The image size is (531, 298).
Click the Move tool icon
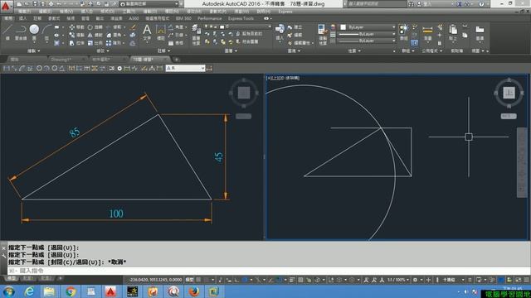tap(72, 27)
